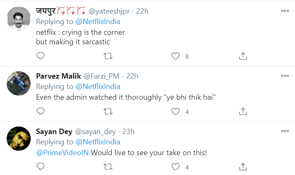View Parvez Malik's profile picture
The width and height of the screenshot is (295, 175).
pyautogui.click(x=19, y=84)
